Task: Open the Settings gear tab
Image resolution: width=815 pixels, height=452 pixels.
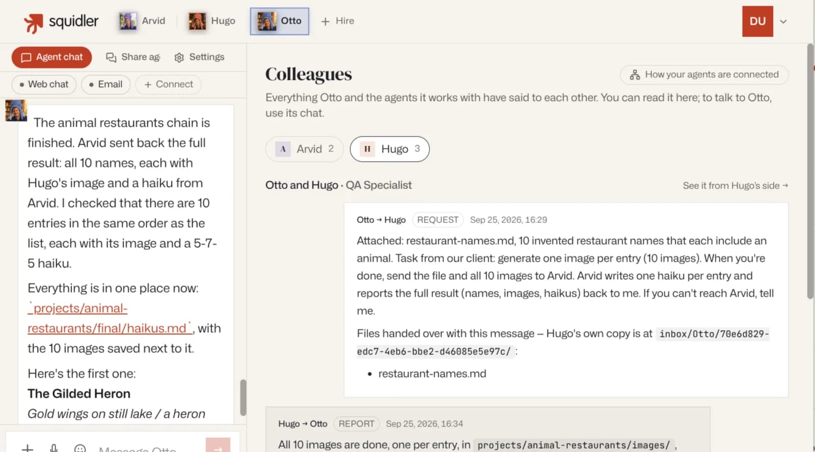Action: (199, 57)
